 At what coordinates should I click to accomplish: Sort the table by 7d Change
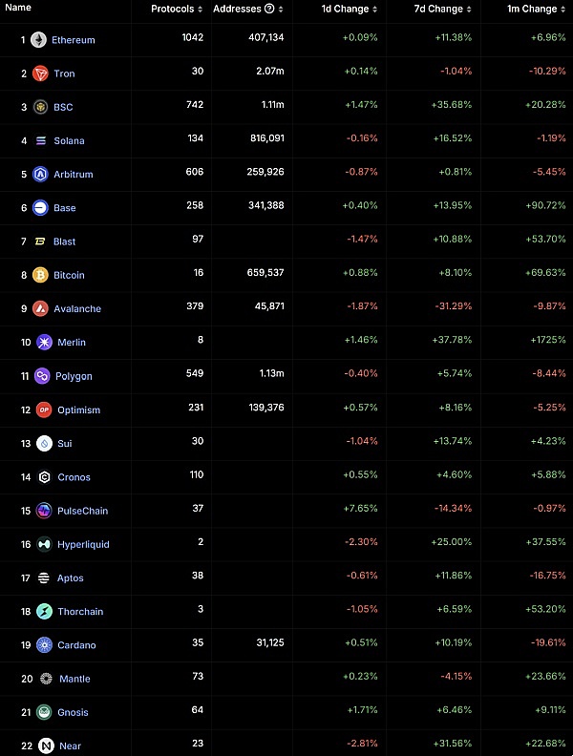click(x=469, y=9)
